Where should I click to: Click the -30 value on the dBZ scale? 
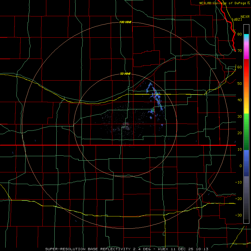[238, 215]
